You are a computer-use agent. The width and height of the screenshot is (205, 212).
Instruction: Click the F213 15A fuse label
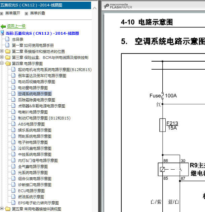tap(172, 126)
